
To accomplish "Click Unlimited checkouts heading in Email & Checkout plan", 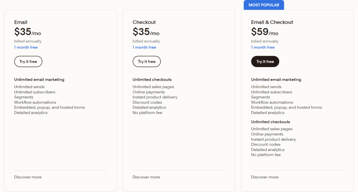I will (x=271, y=122).
